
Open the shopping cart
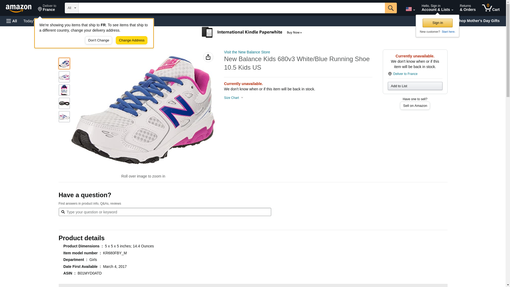tap(491, 8)
